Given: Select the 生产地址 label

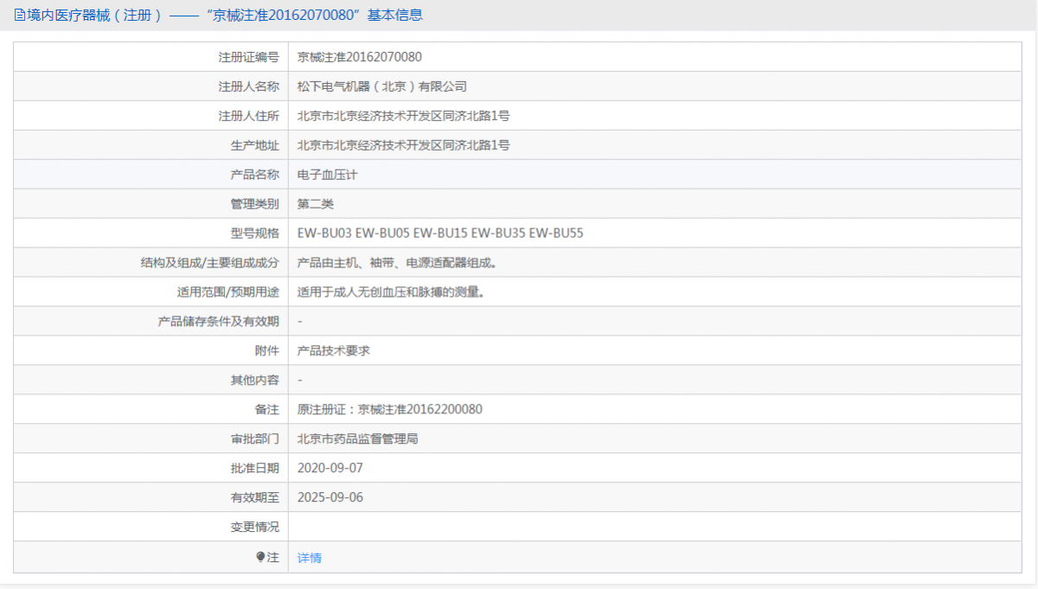Looking at the screenshot, I should coord(255,145).
